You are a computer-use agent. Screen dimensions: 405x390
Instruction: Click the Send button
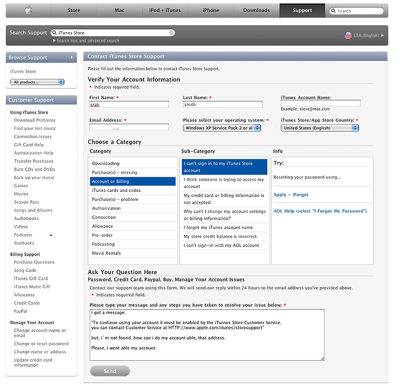(110, 371)
